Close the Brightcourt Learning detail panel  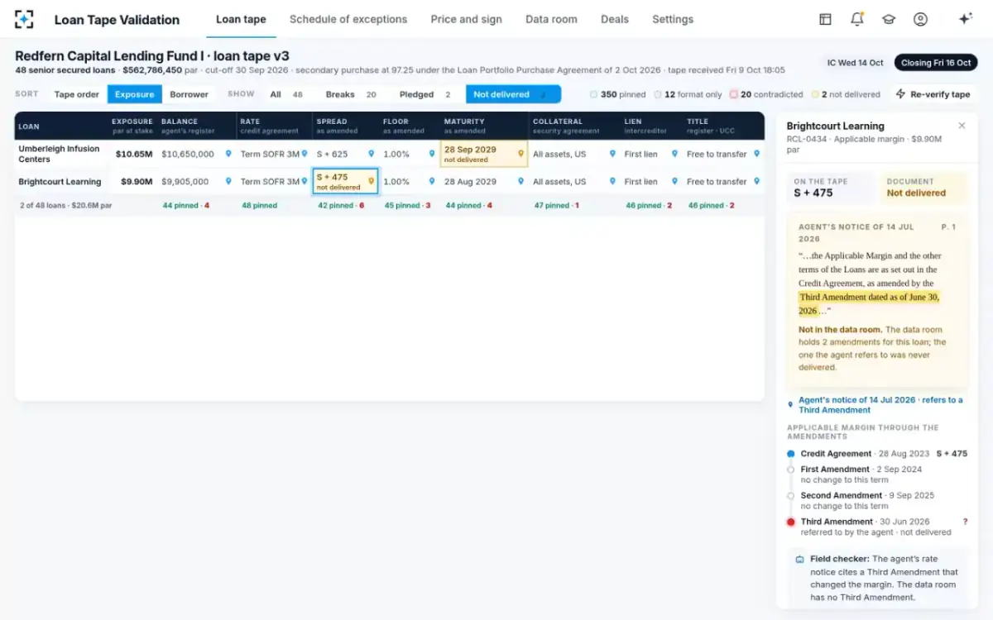(962, 126)
